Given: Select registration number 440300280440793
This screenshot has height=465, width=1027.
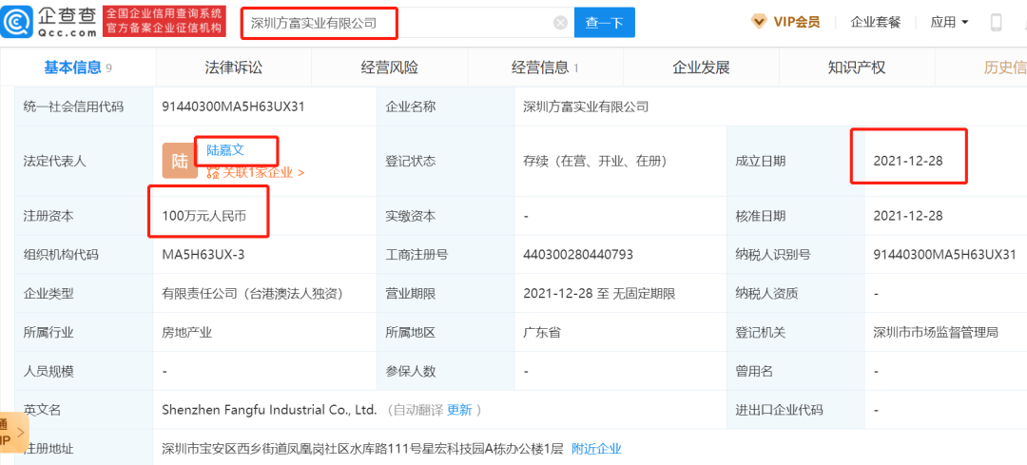Looking at the screenshot, I should pos(578,255).
